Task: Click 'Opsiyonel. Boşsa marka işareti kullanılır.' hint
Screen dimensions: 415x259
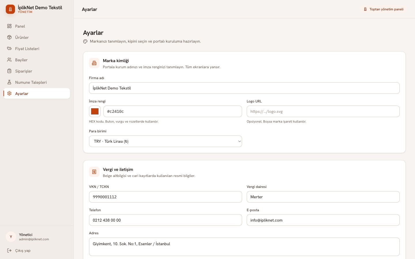Action: [276, 121]
